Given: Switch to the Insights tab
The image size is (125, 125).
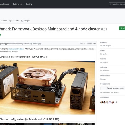Looking at the screenshot, I should 26,21.
